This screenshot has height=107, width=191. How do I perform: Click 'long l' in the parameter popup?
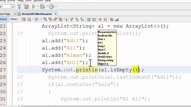tap(101, 46)
